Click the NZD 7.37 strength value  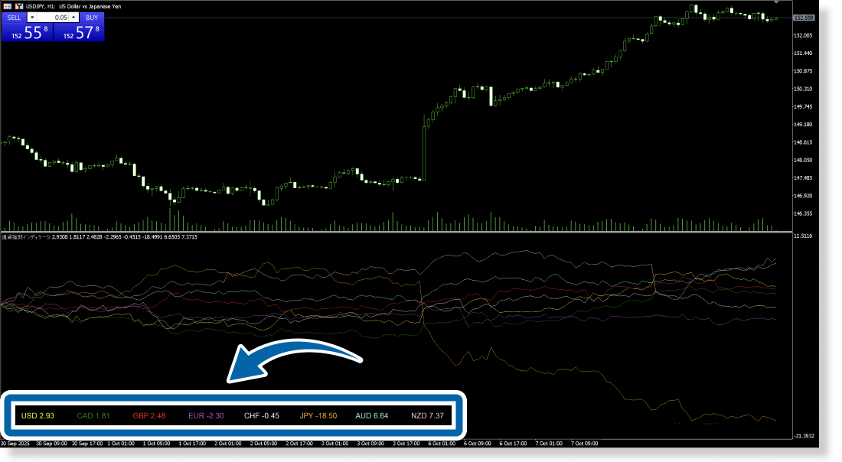[427, 416]
